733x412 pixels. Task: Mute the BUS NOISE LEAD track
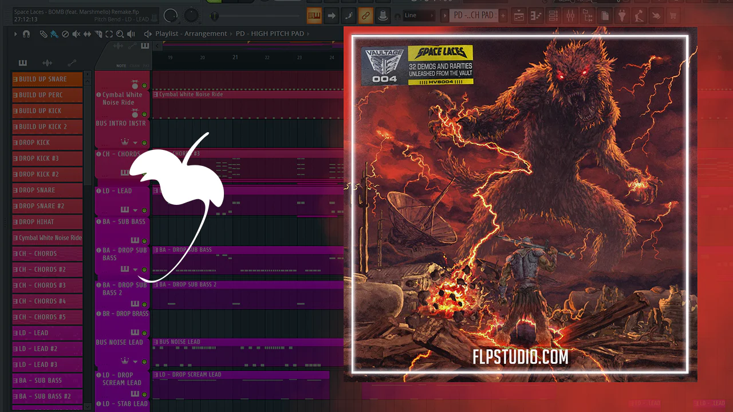(144, 361)
